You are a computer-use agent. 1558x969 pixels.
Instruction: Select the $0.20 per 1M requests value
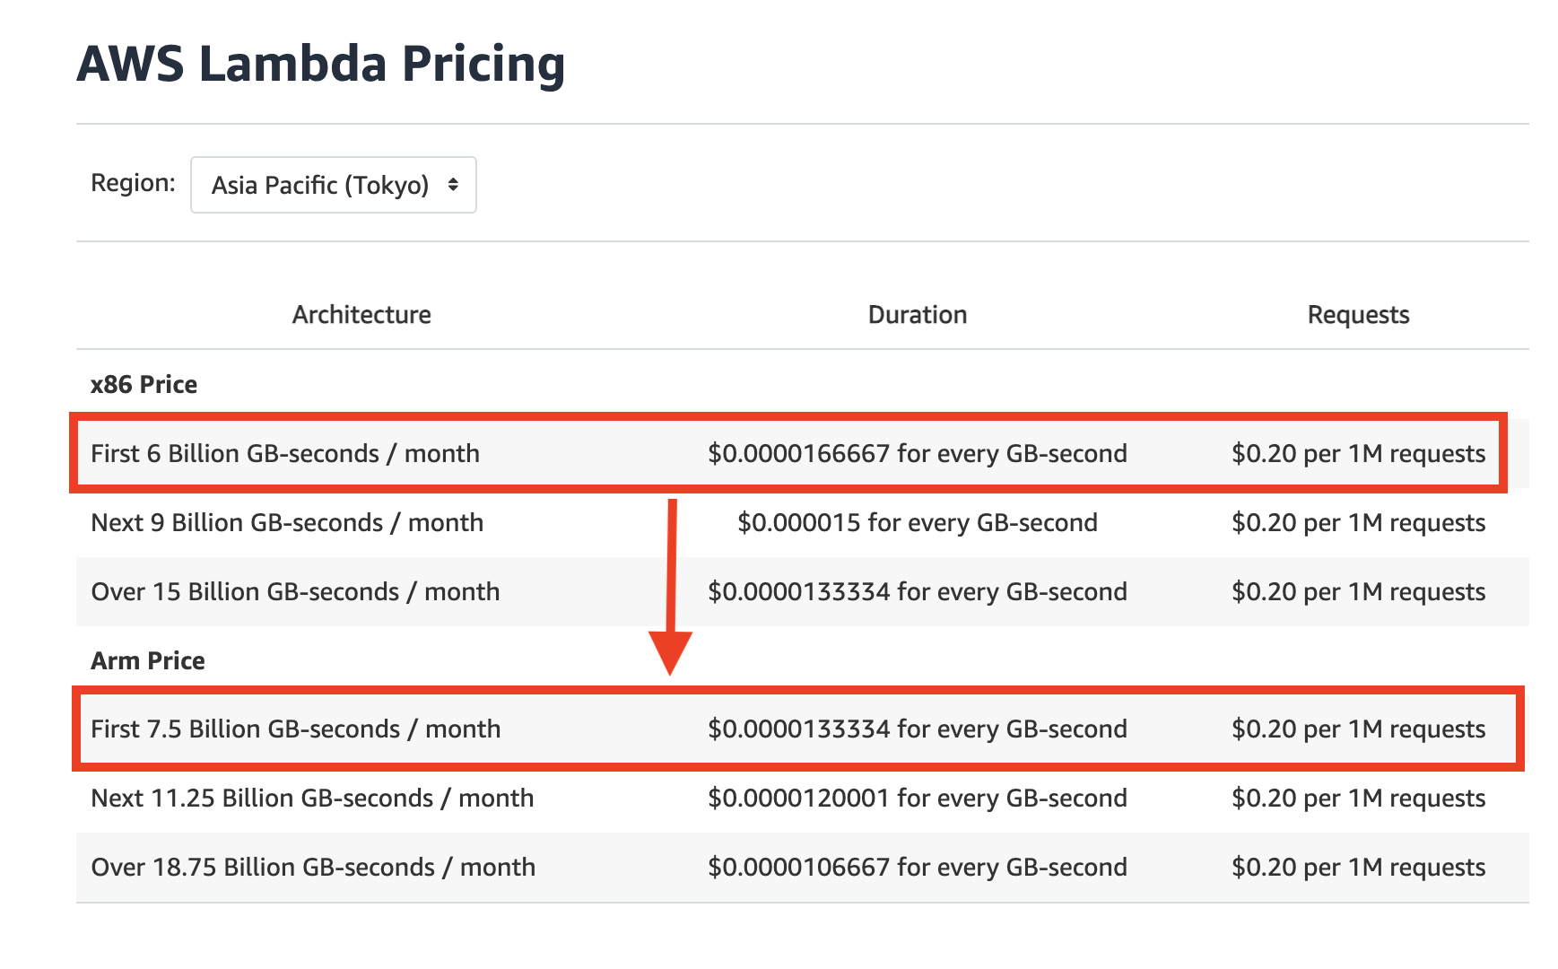click(1359, 453)
